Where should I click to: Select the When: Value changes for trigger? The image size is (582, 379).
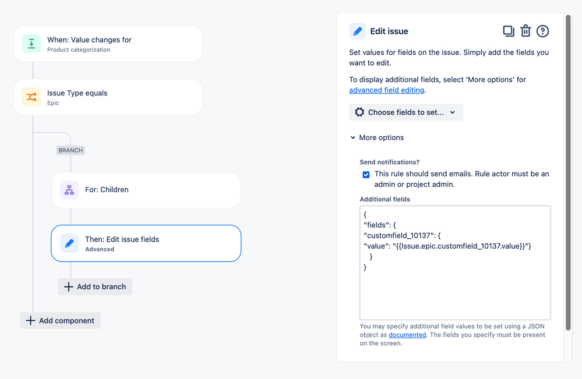coord(108,44)
